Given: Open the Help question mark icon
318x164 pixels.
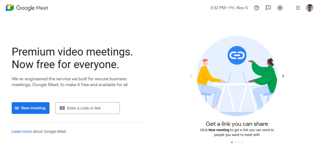Looking at the screenshot, I should [x=257, y=8].
